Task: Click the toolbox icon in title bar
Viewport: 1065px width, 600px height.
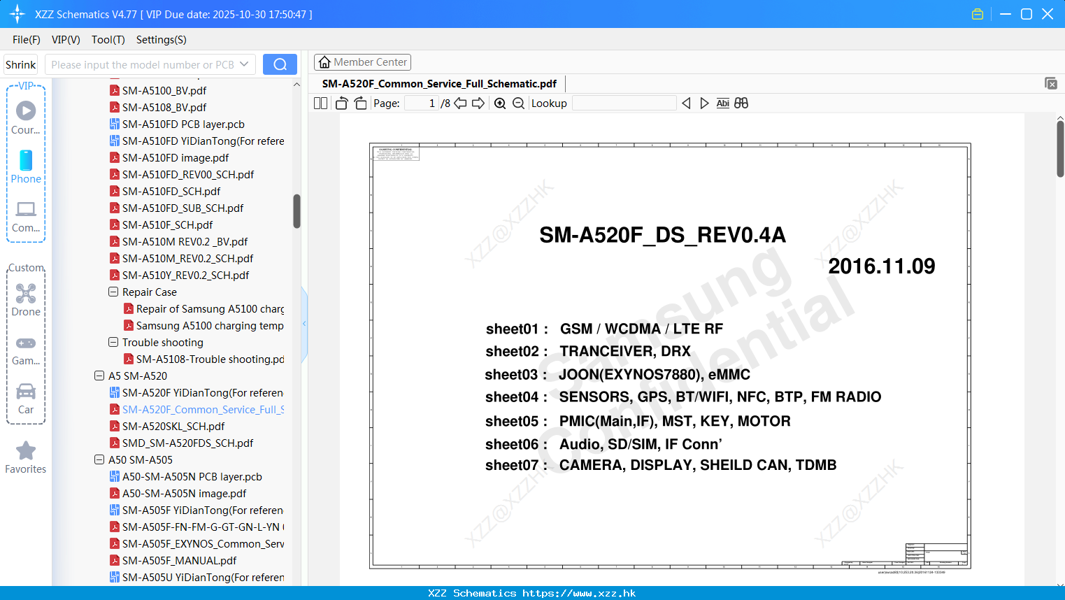Action: click(978, 14)
